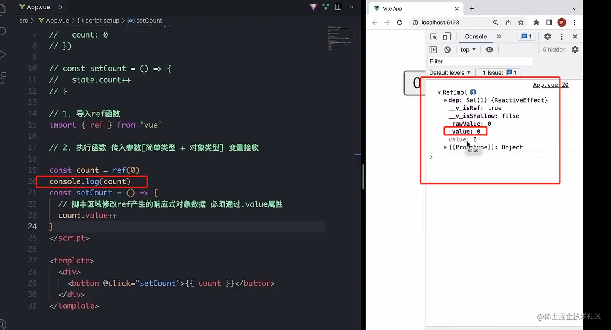This screenshot has width=611, height=330.
Task: Select src breadcrumb segment
Action: 24,21
